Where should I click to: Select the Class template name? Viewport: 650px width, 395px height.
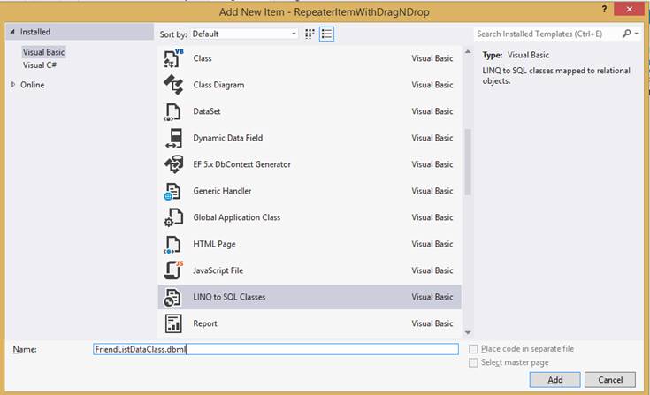point(203,58)
